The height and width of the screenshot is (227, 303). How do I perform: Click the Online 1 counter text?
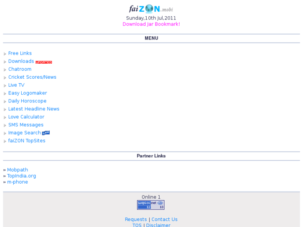click(x=151, y=197)
